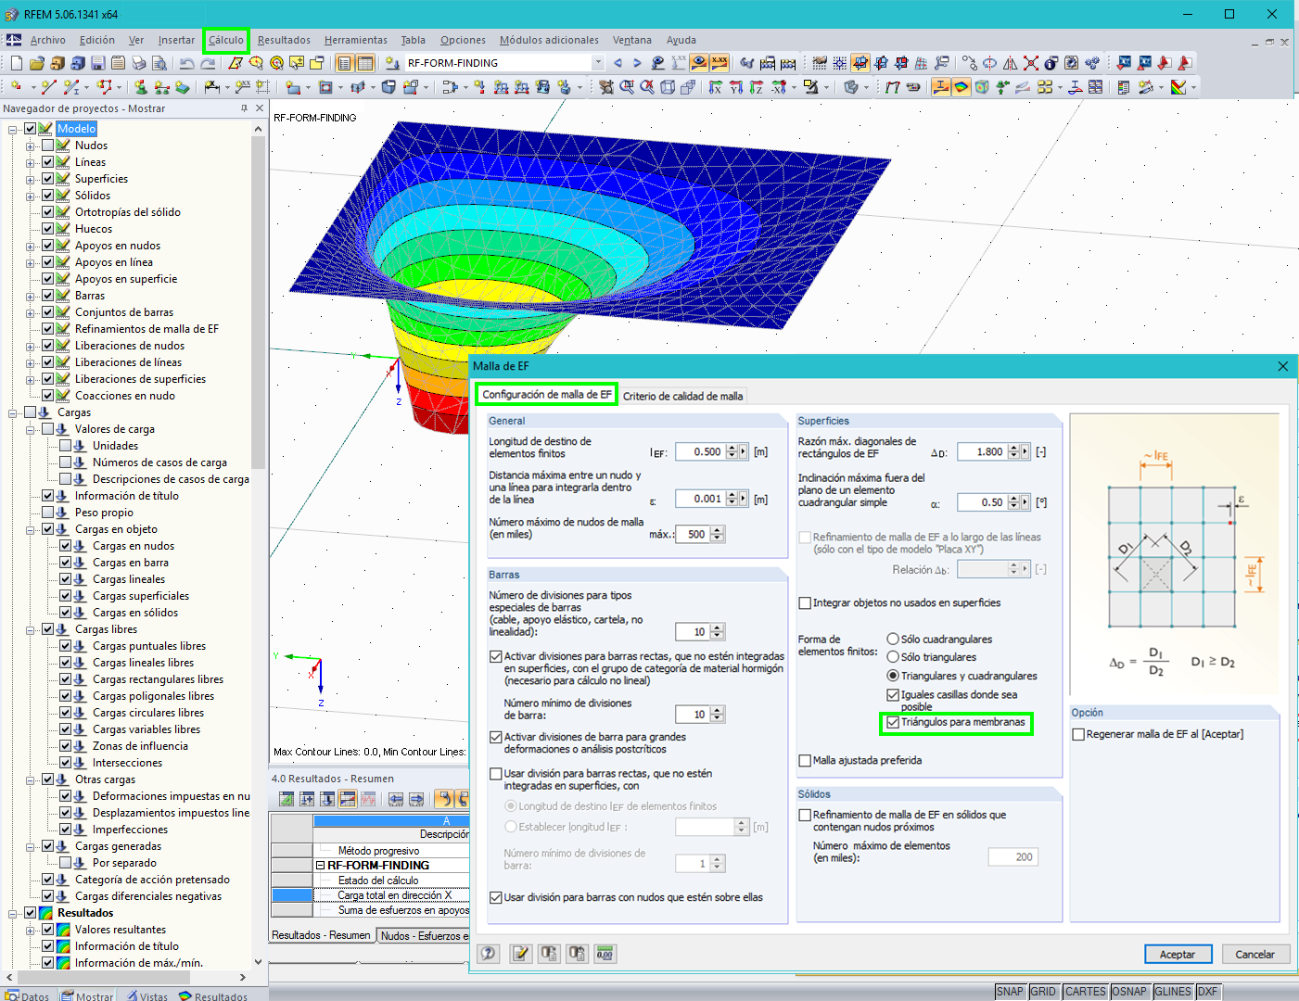
Task: Click the 'Longitud de destino' 0.500 input field
Action: click(700, 451)
